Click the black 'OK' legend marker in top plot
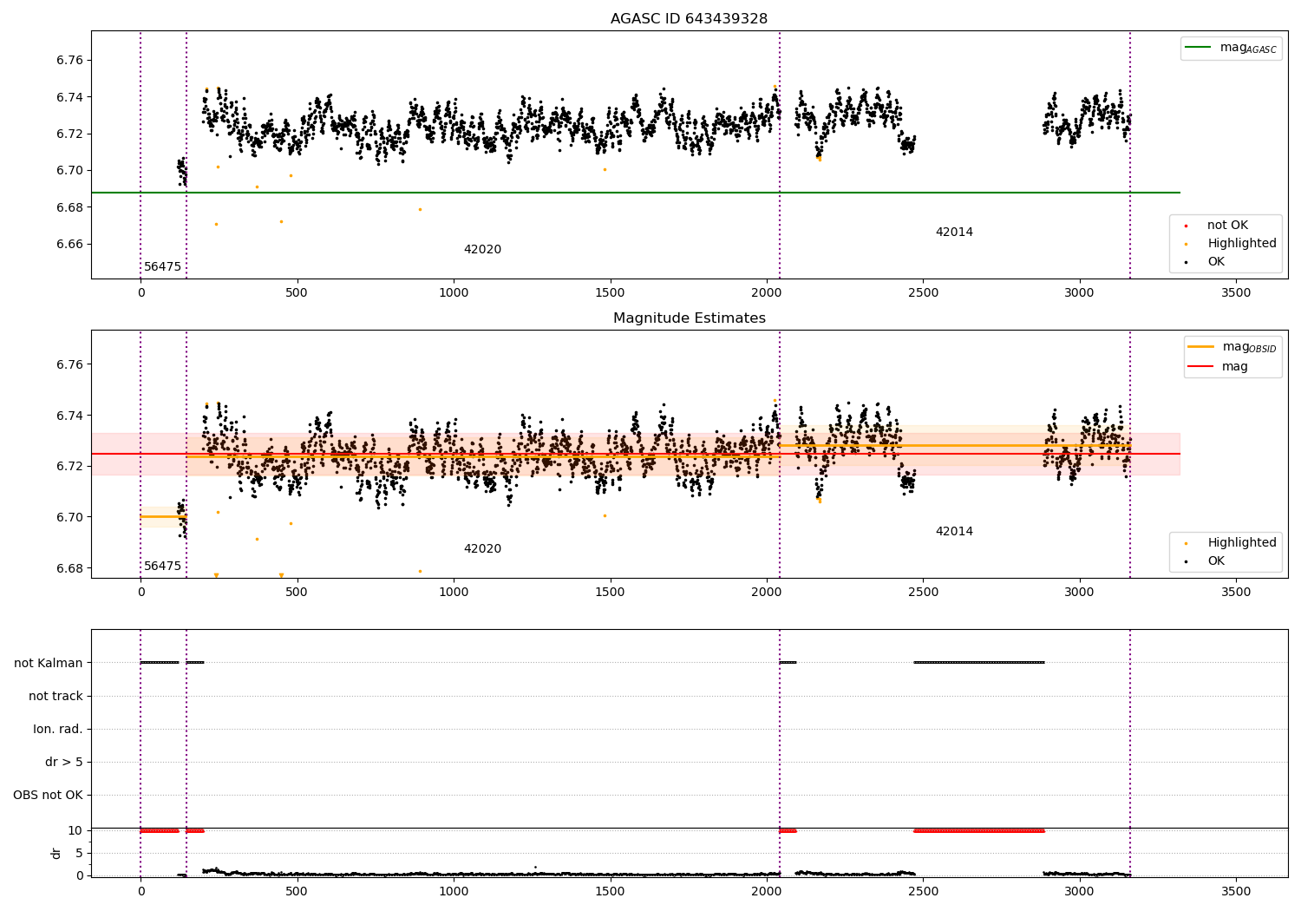This screenshot has width=1301, height=911. 1186,262
